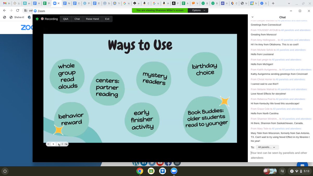The width and height of the screenshot is (313, 176).
Task: Select Chat in the Zoom webinar toolbar
Action: pos(77,19)
